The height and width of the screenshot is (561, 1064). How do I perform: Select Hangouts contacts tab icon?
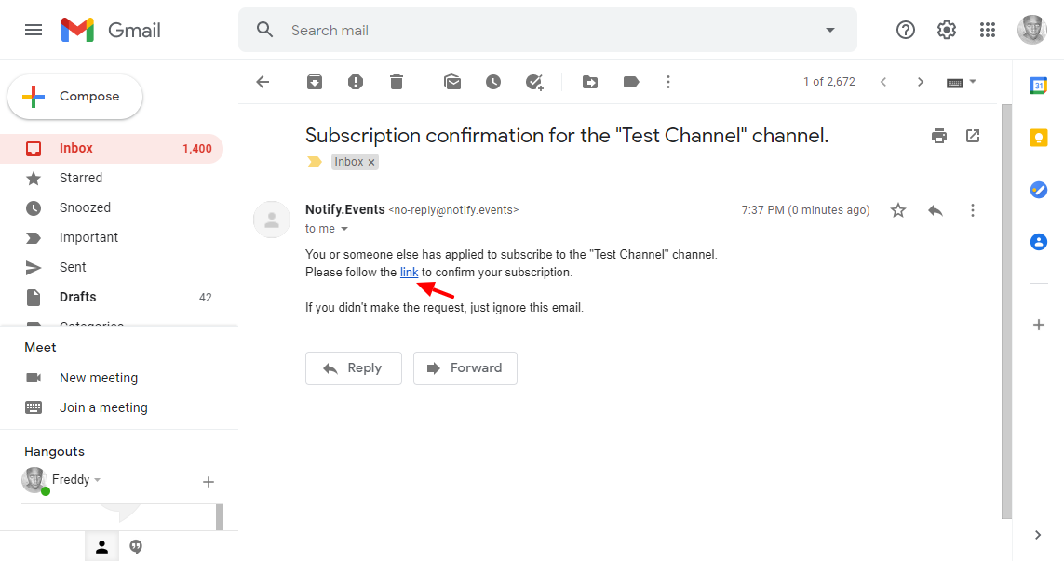(x=101, y=547)
